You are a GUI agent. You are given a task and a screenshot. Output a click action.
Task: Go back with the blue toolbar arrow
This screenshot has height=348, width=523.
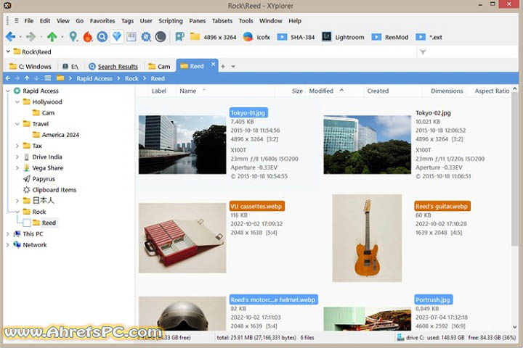pos(10,37)
